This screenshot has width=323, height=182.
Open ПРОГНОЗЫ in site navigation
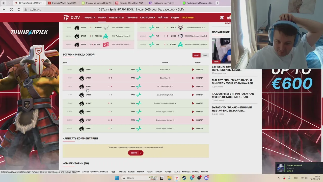tap(188, 18)
